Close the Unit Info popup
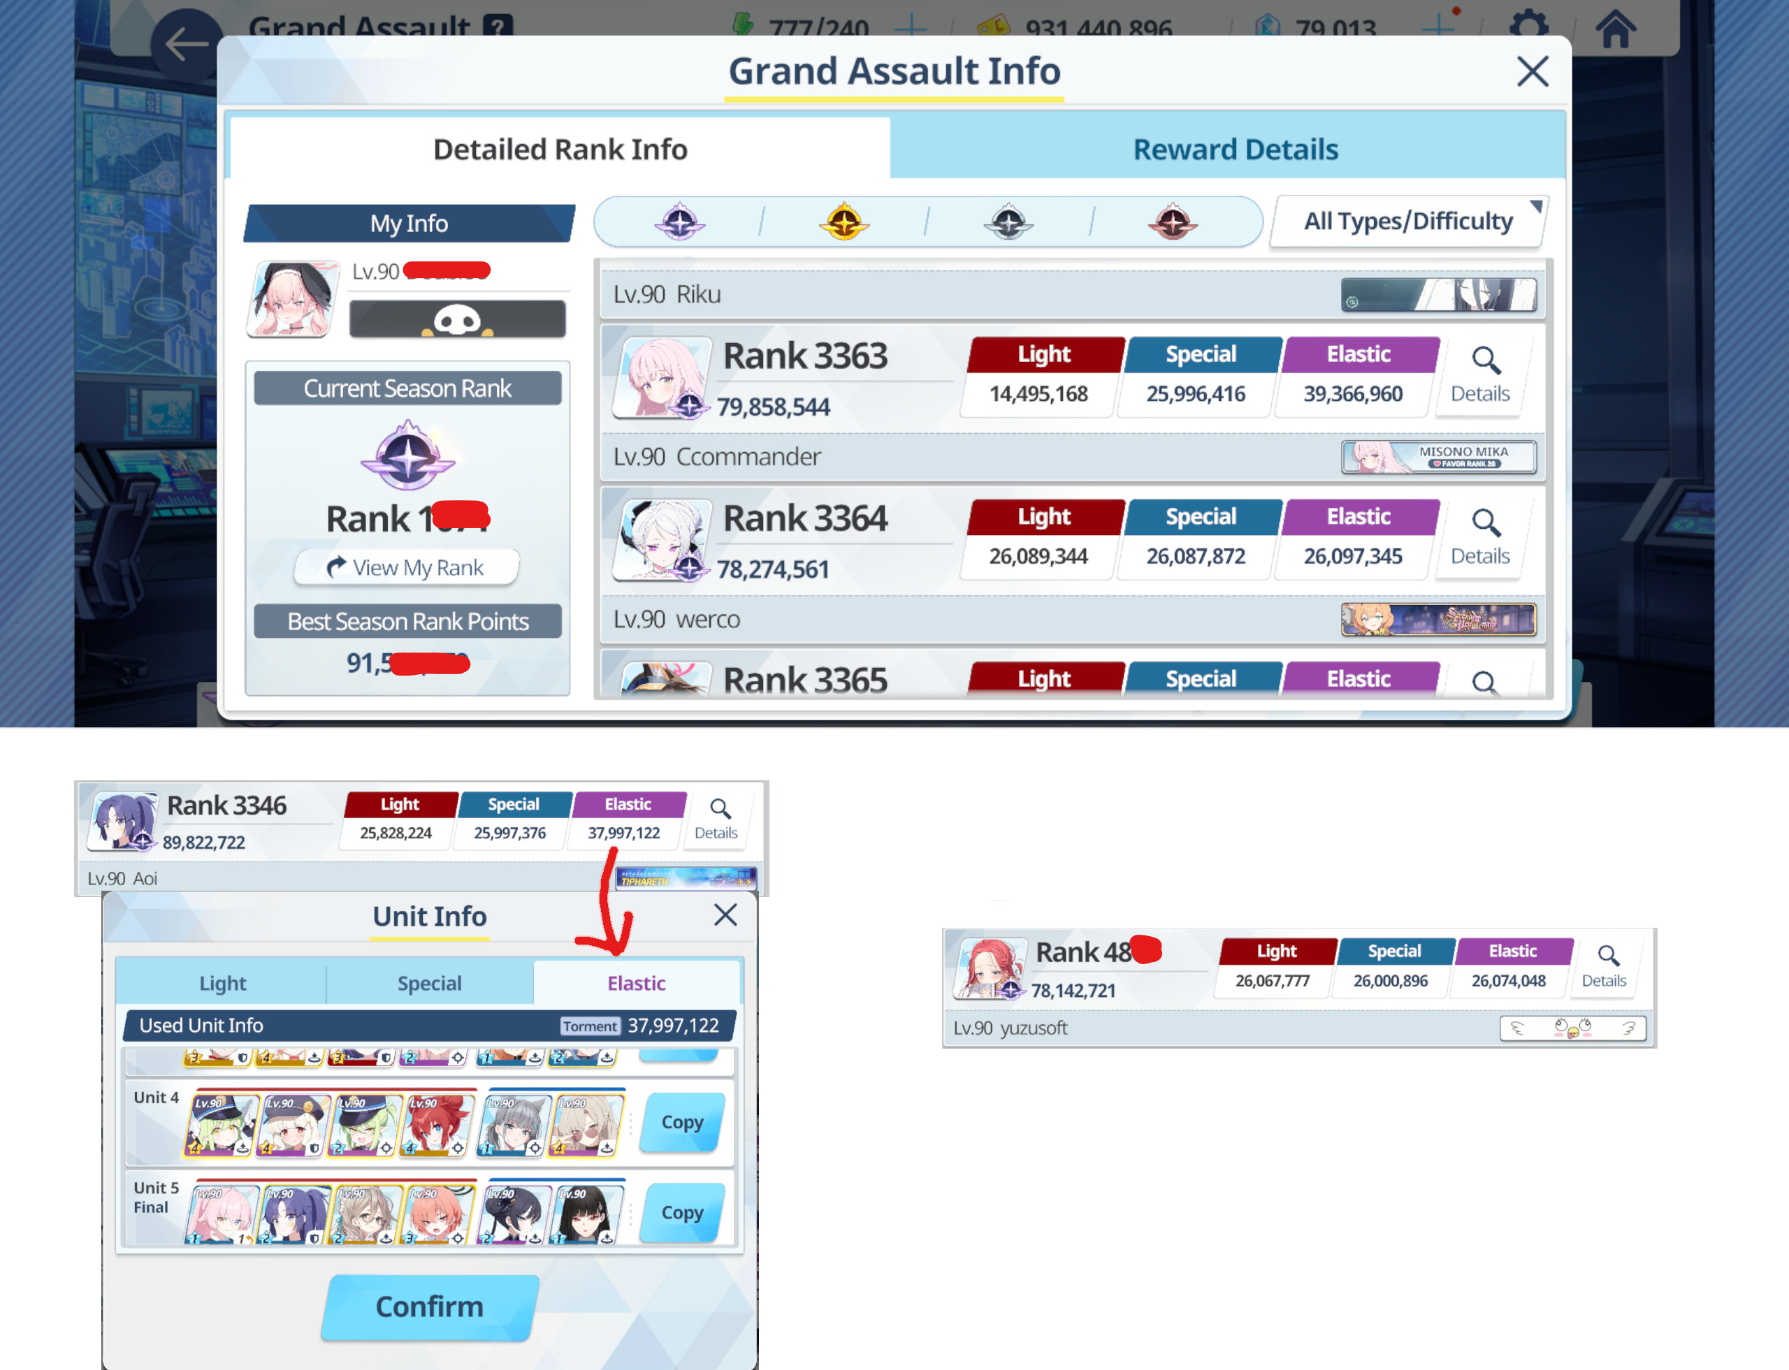Viewport: 1789px width, 1370px height. [725, 914]
